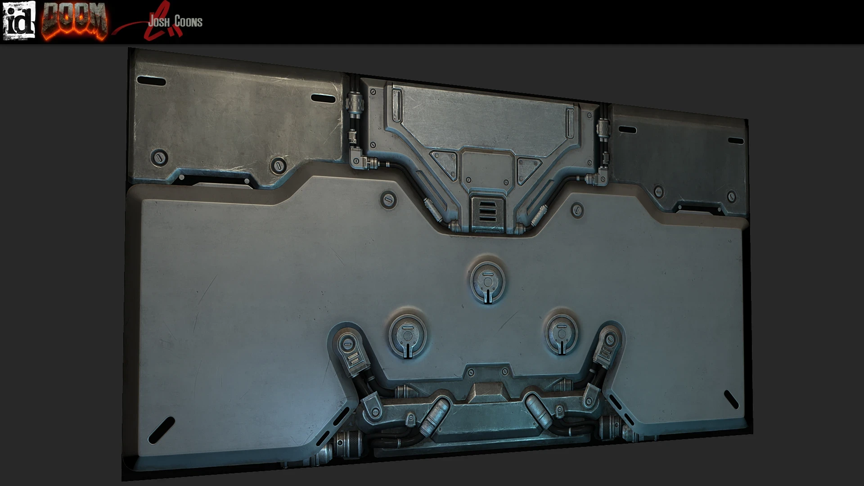Click the right angled hydraulic clamp arm

607,349
